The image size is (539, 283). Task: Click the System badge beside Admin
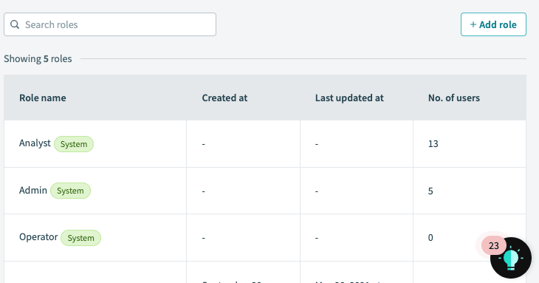[x=70, y=191]
